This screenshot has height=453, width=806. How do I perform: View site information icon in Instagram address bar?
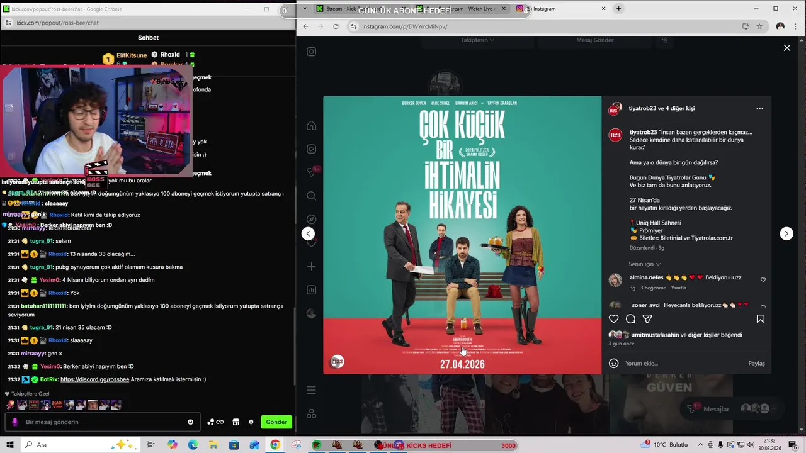tap(354, 26)
